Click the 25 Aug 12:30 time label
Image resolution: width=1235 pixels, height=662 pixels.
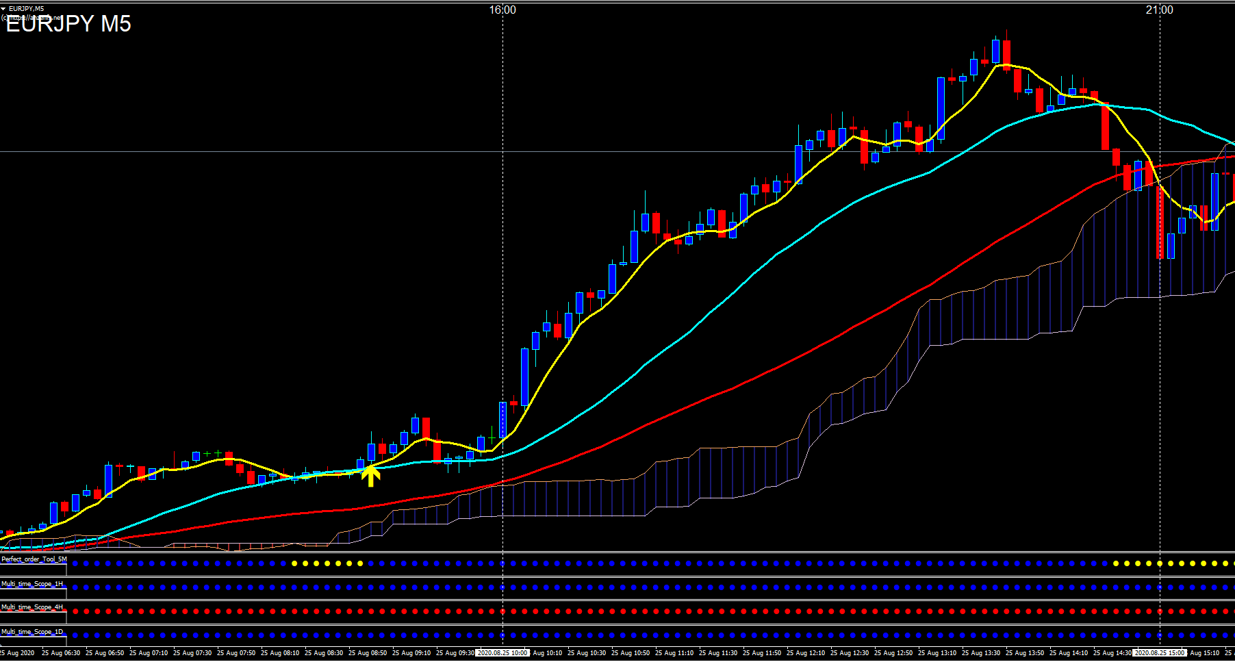(850, 653)
